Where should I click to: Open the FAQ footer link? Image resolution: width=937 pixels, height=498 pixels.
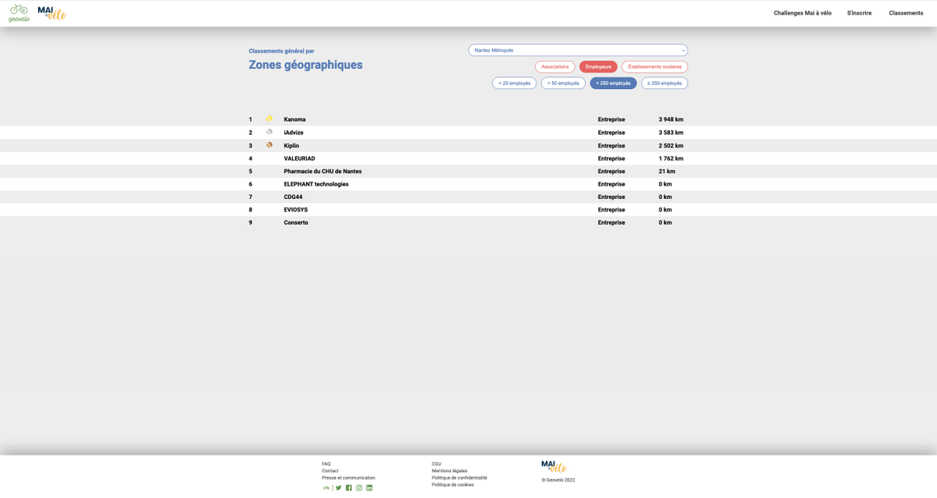pos(326,464)
